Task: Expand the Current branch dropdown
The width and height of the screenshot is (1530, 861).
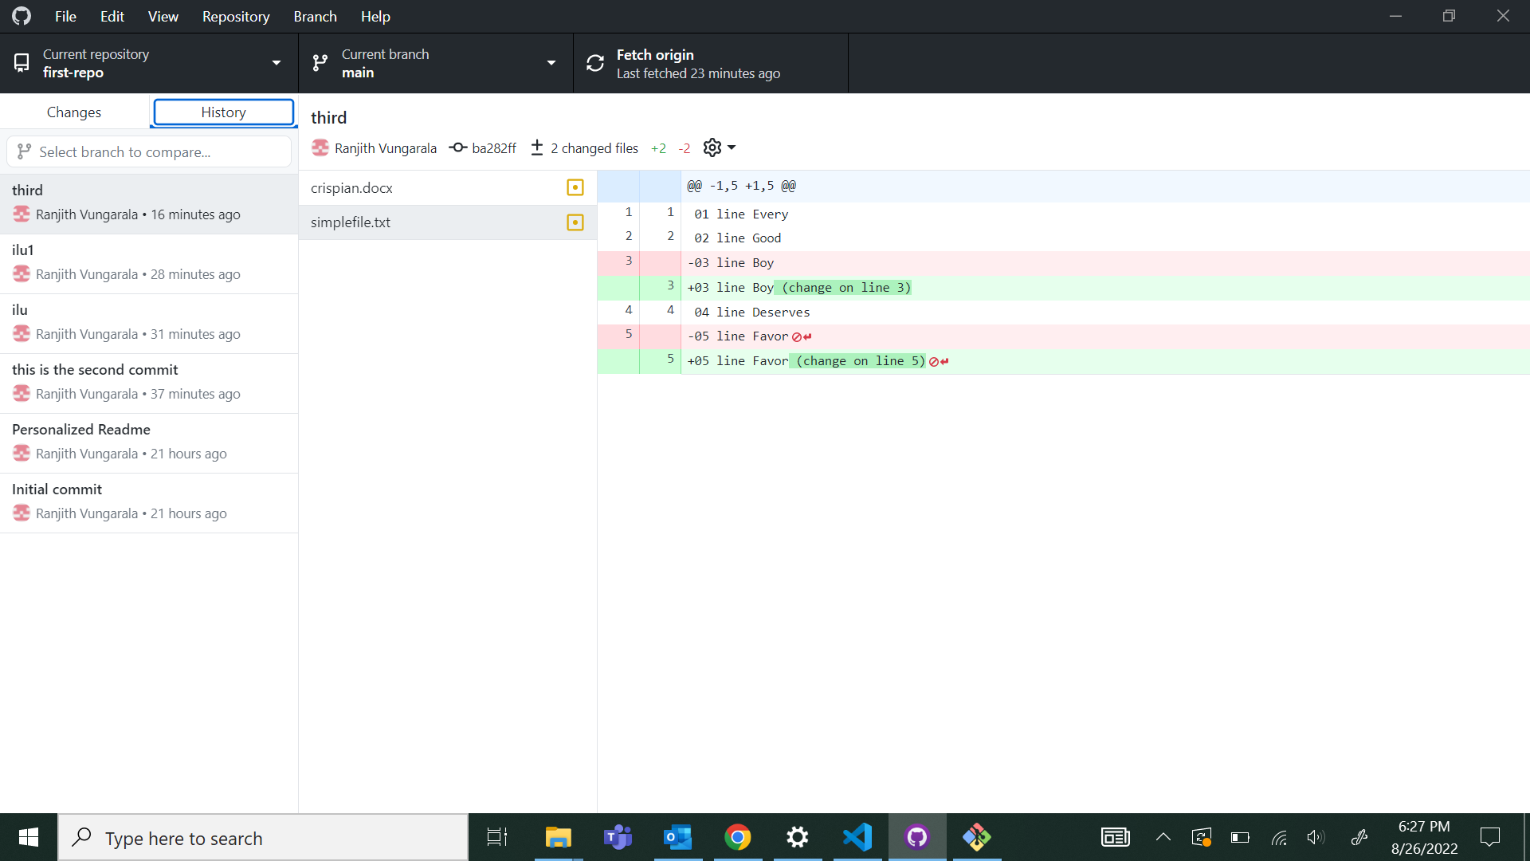Action: click(436, 63)
